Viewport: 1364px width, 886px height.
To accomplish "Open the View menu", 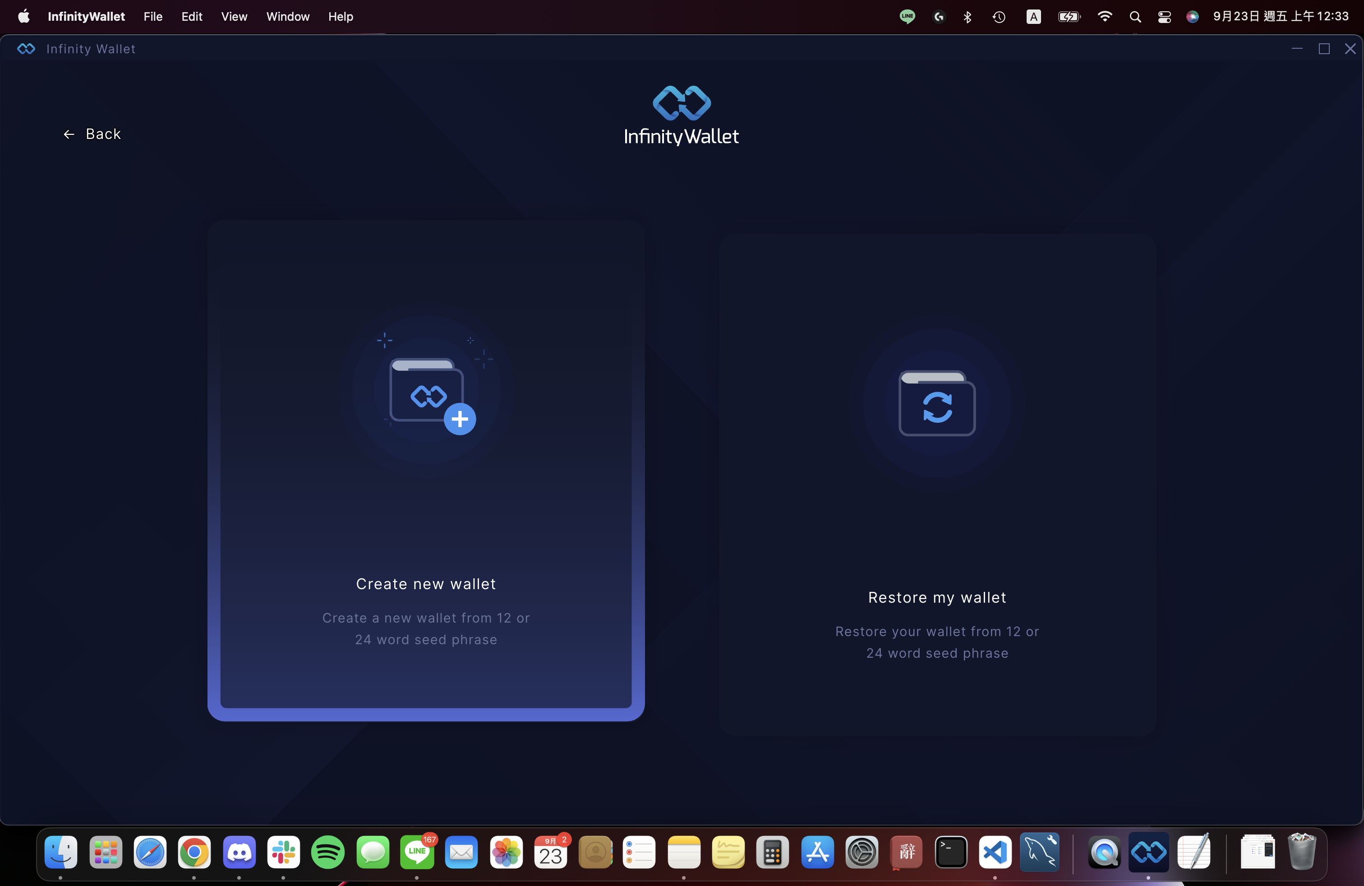I will click(234, 17).
